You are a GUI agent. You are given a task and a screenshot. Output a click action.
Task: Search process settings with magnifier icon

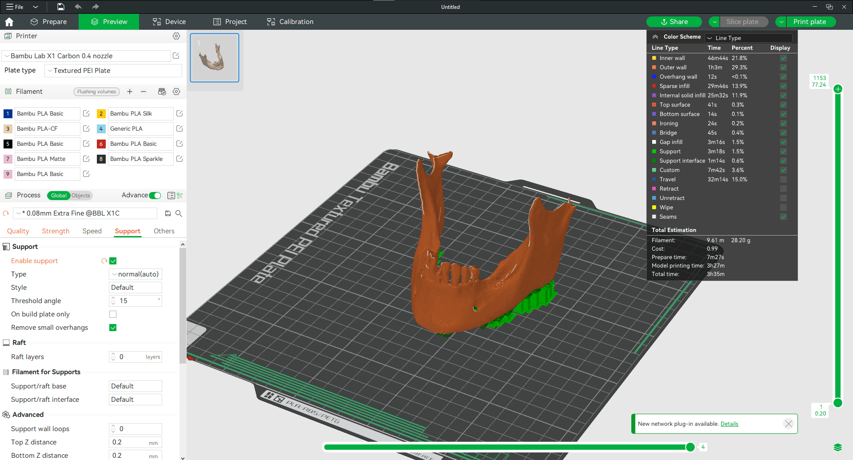coord(179,213)
